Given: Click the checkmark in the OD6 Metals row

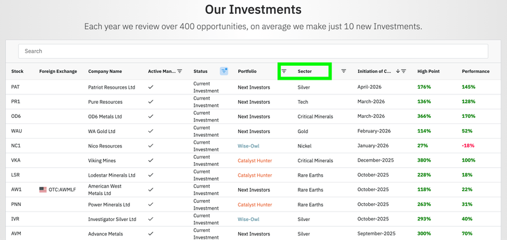Looking at the screenshot, I should (151, 117).
